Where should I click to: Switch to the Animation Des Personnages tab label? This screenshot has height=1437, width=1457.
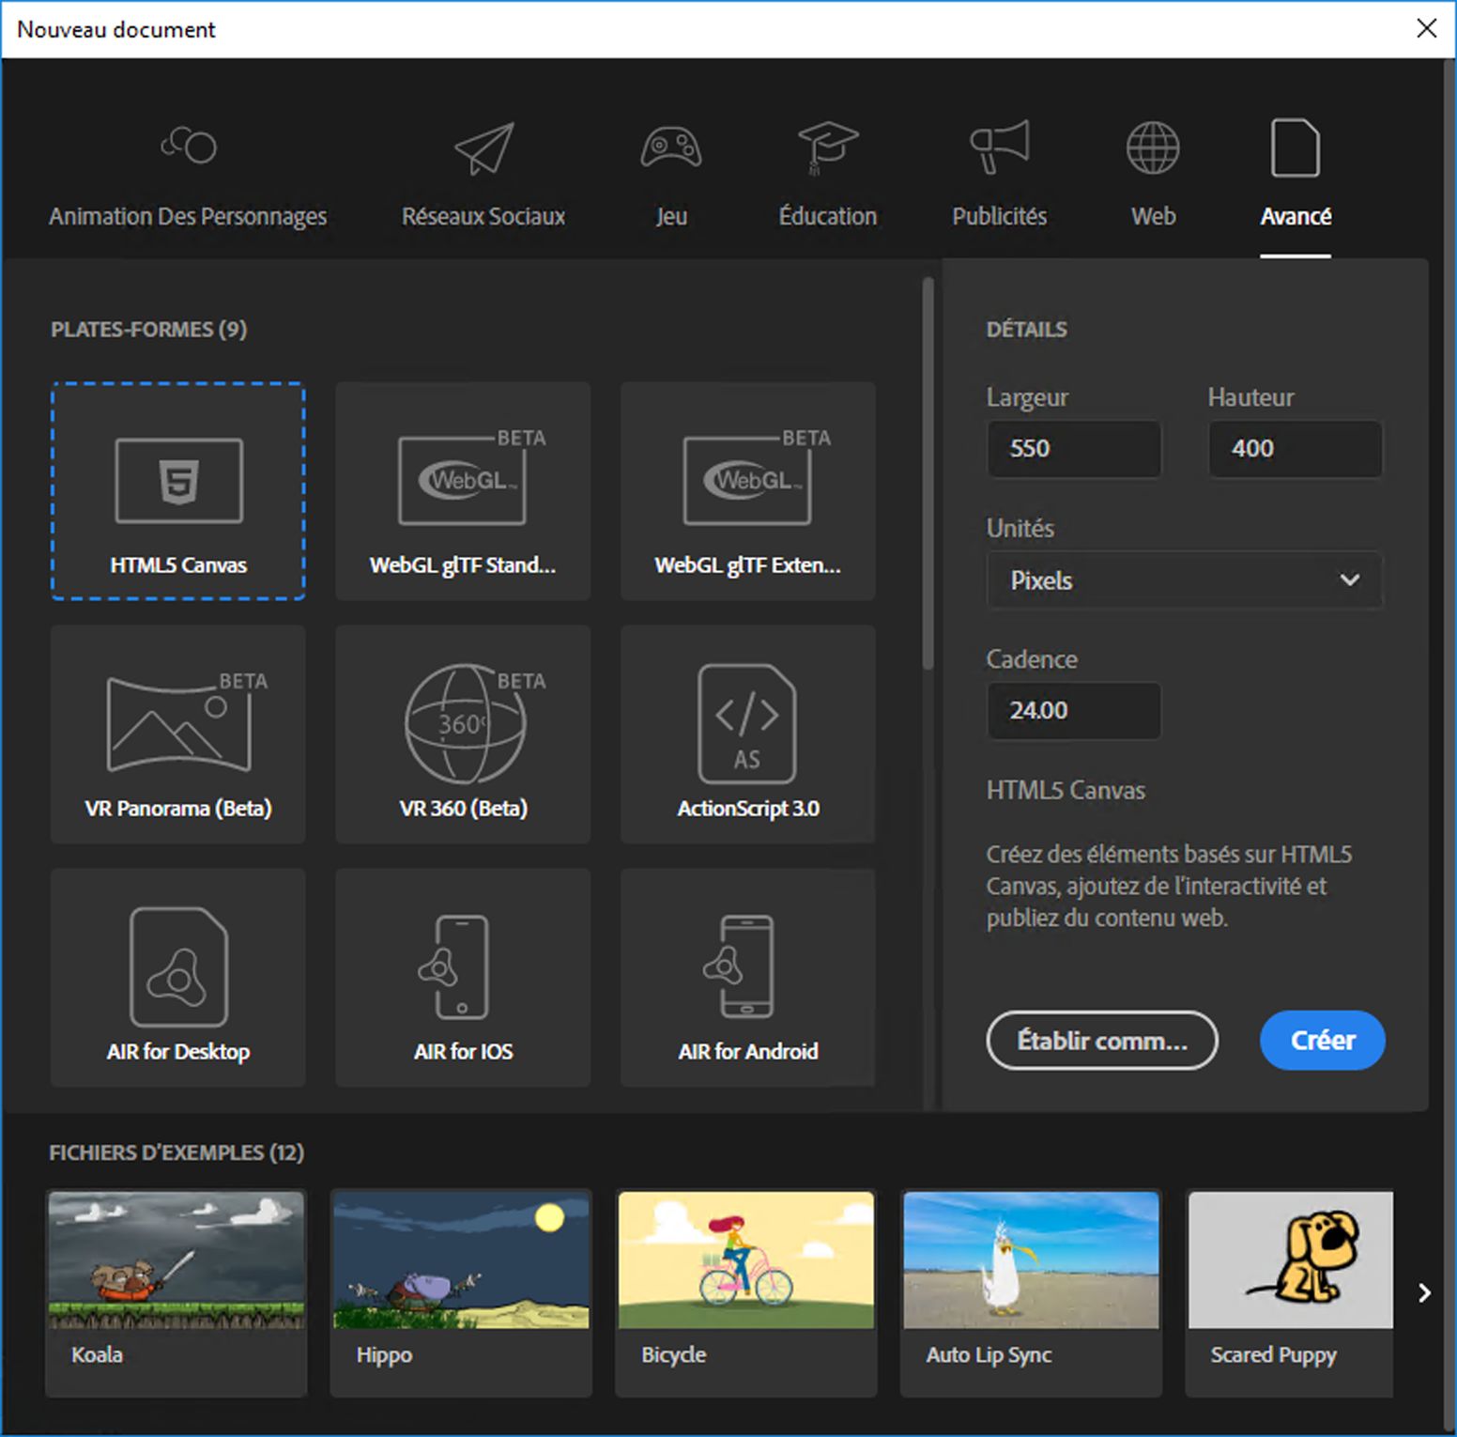[188, 217]
